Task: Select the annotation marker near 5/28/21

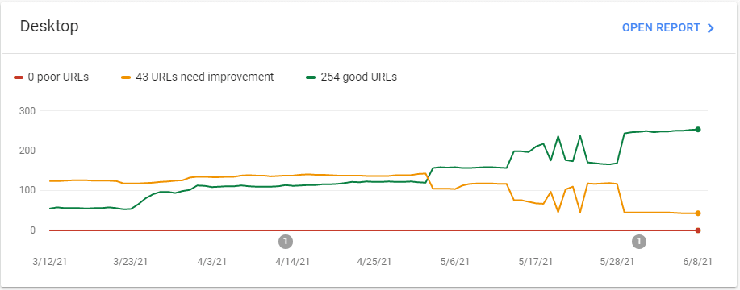Action: pyautogui.click(x=639, y=242)
